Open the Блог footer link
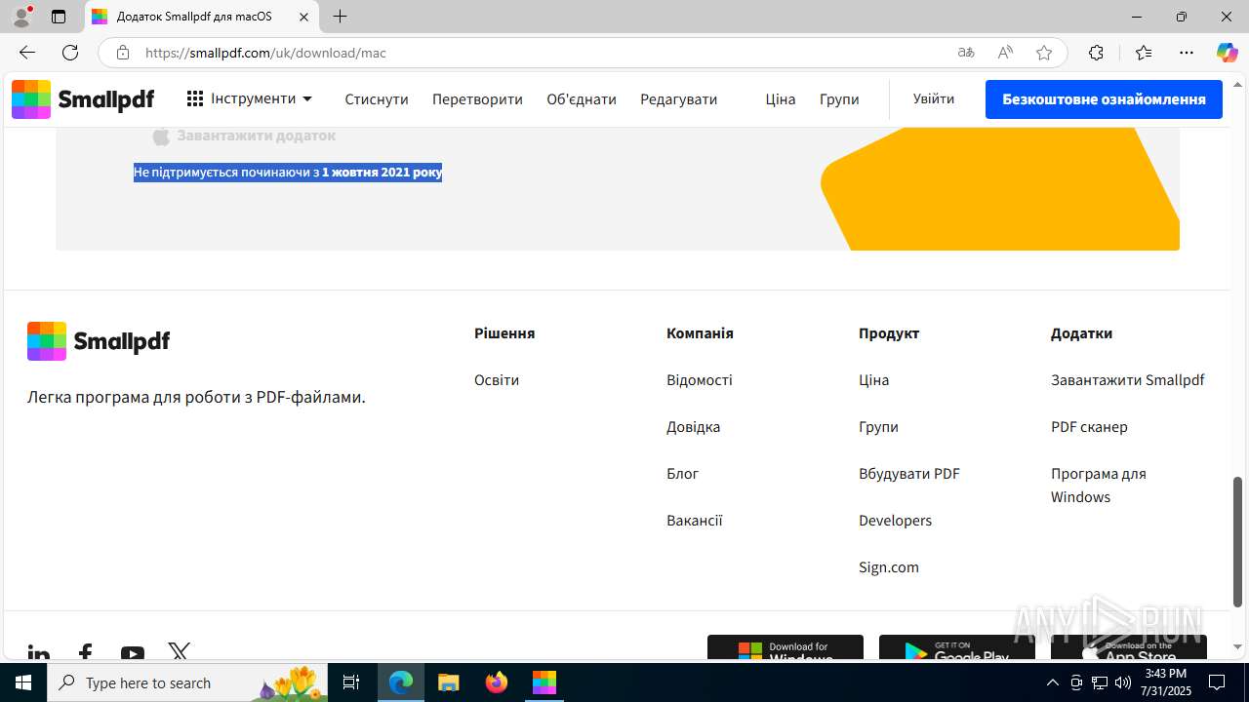This screenshot has height=702, width=1249. tap(682, 474)
